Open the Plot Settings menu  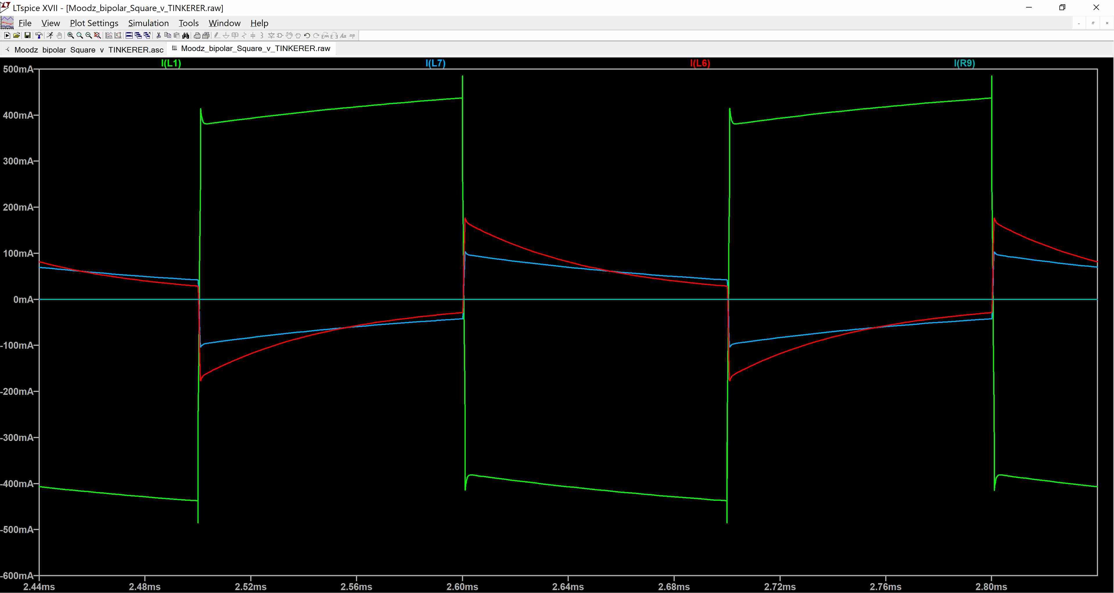pos(94,23)
